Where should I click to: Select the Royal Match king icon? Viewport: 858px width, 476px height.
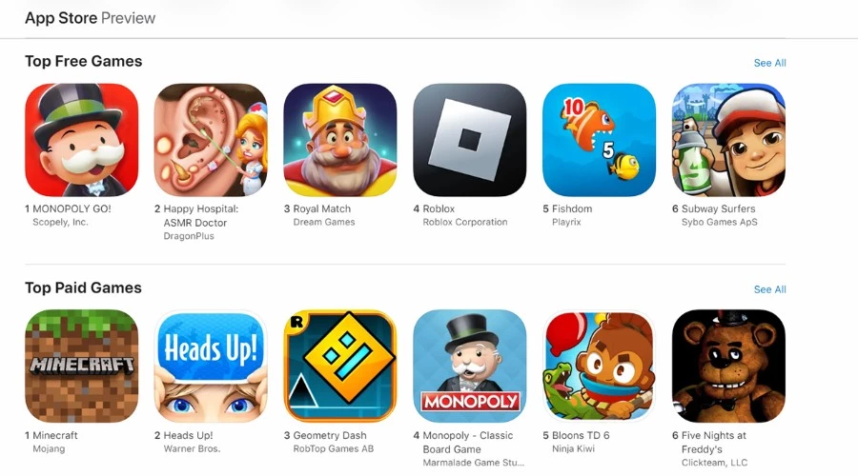340,140
